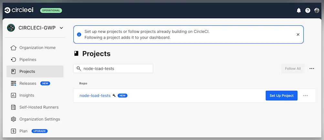Click the CircleCI logo
This screenshot has width=324, height=140.
point(19,10)
